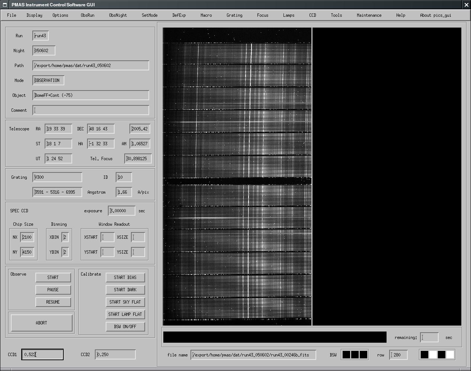This screenshot has height=371, width=471.
Task: Click START LAMP FLAT calibration button
Action: click(125, 314)
